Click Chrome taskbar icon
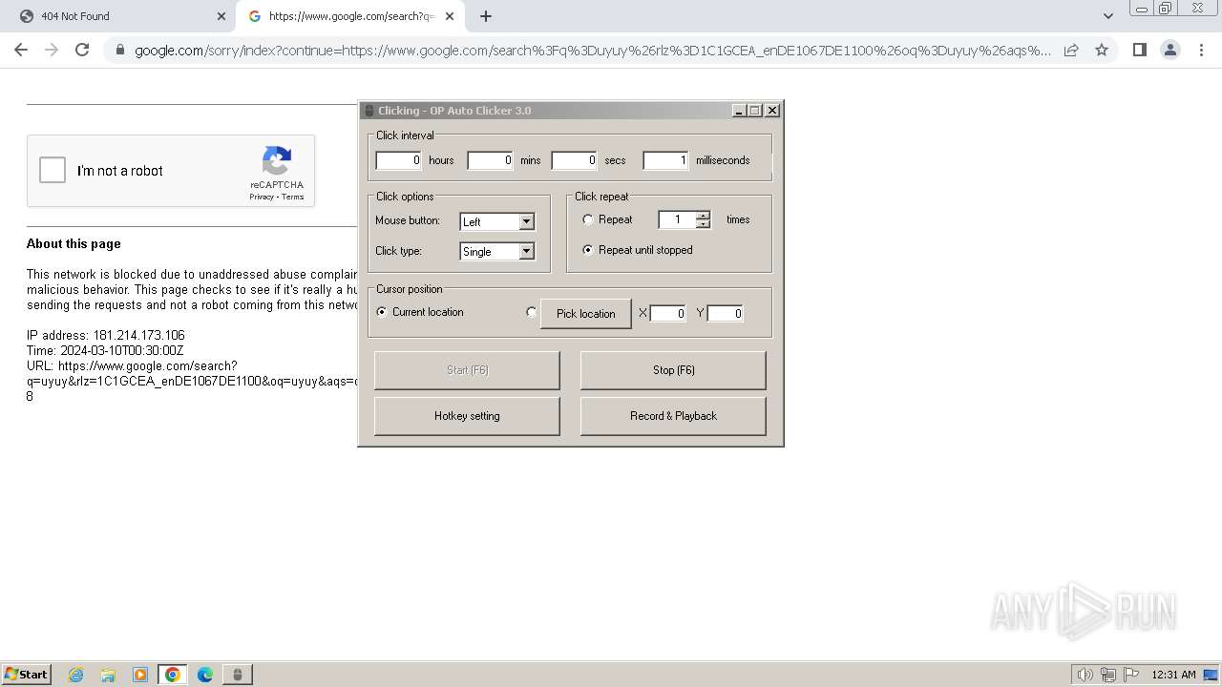 [173, 675]
